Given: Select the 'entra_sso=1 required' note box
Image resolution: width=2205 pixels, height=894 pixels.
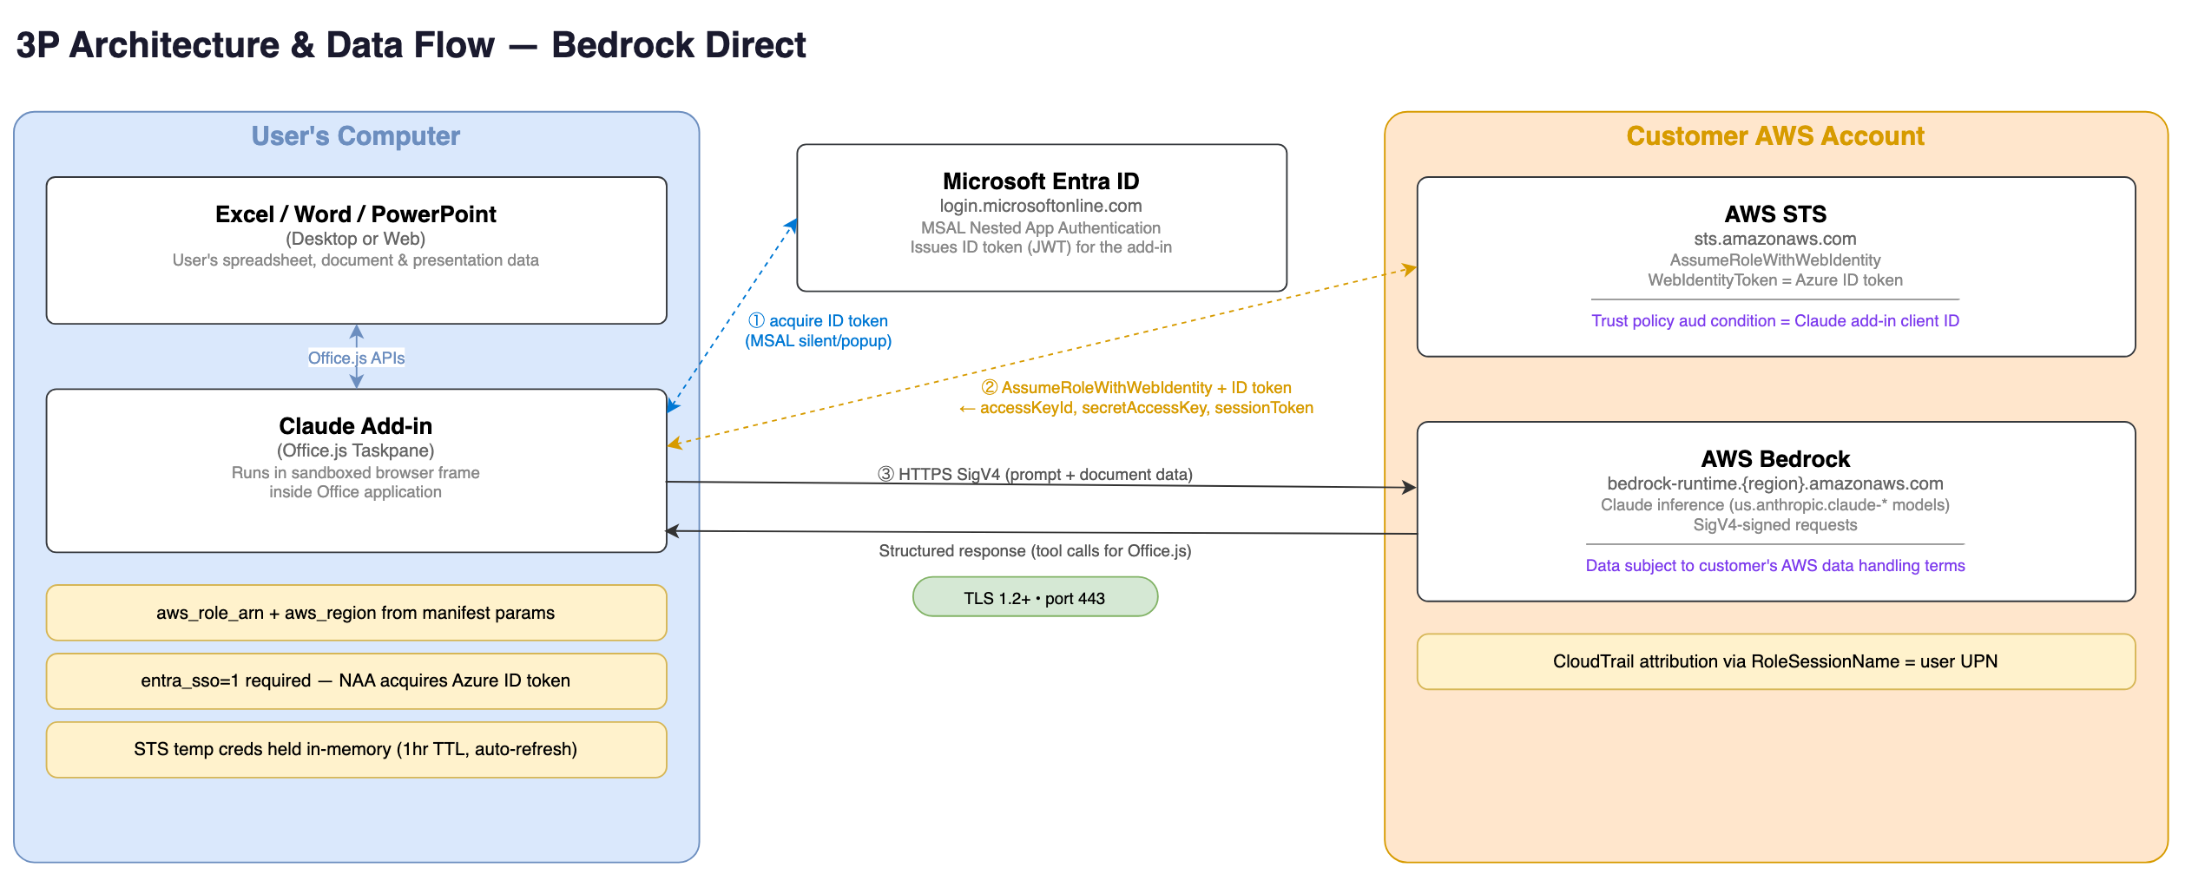Looking at the screenshot, I should click(x=356, y=681).
